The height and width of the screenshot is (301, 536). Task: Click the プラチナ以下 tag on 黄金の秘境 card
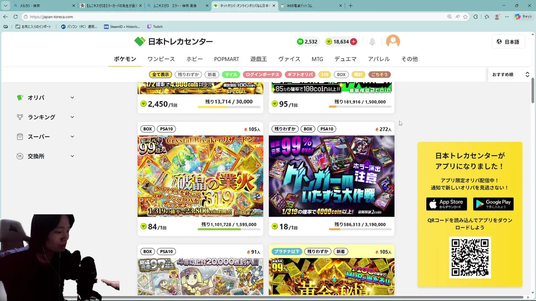click(287, 252)
